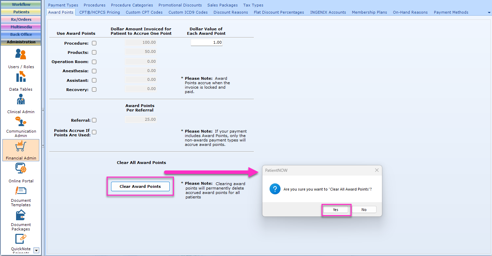Expand the QuickNote Snippets dropdown arrow
This screenshot has height=256, width=492.
[x=36, y=251]
